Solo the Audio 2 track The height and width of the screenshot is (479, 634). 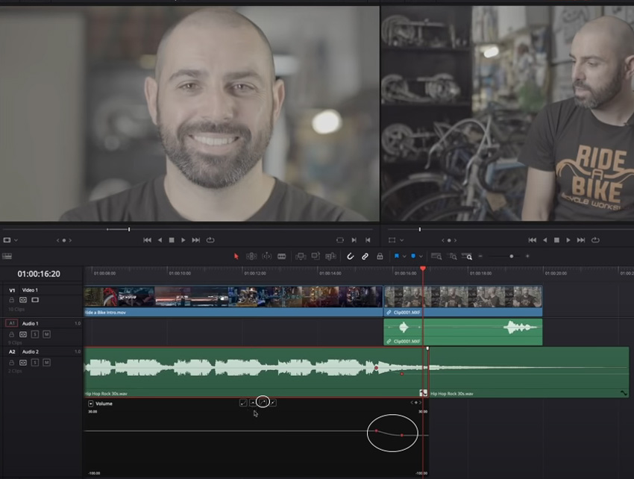[35, 362]
